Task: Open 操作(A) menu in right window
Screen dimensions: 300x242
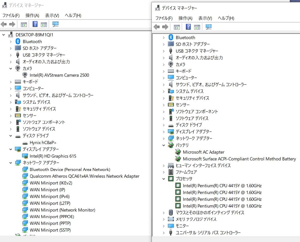Action: (185, 18)
